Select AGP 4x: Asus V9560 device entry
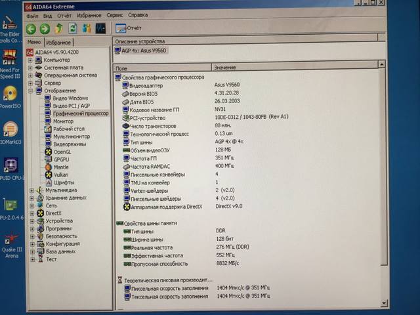This screenshot has height=315, width=420. click(146, 51)
